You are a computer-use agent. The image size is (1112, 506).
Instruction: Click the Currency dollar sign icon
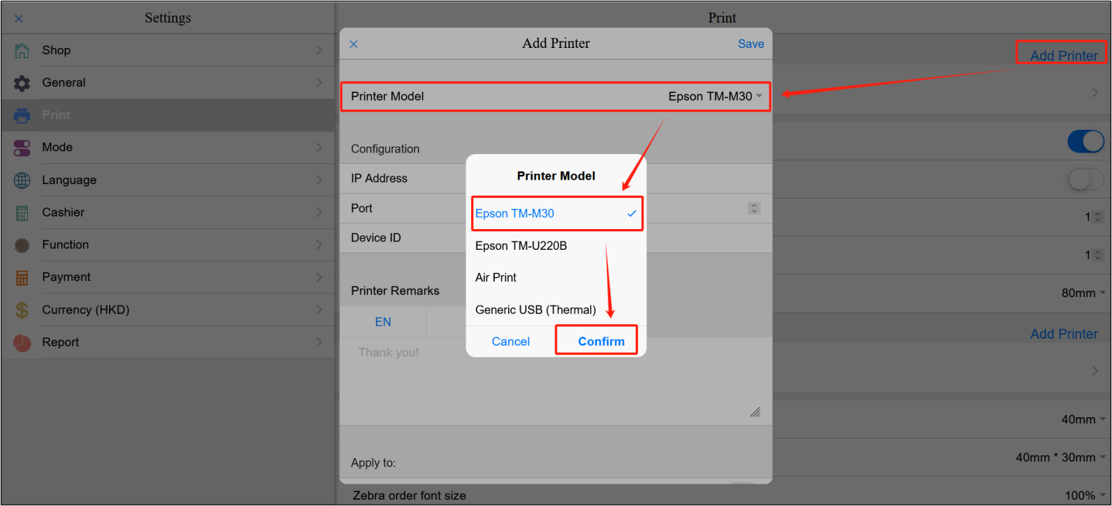pos(22,310)
